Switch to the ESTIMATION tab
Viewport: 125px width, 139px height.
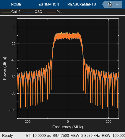point(49,4)
